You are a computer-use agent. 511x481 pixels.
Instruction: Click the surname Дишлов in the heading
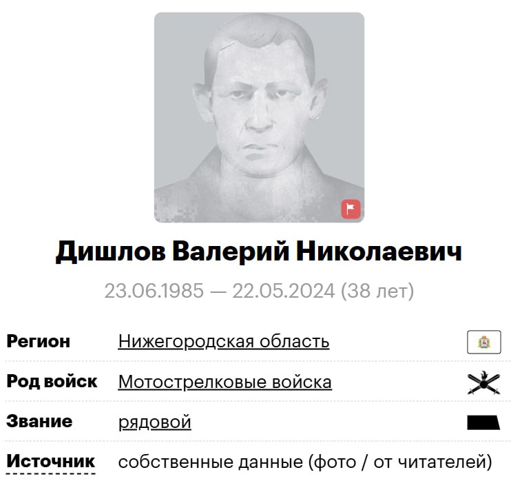pyautogui.click(x=110, y=252)
